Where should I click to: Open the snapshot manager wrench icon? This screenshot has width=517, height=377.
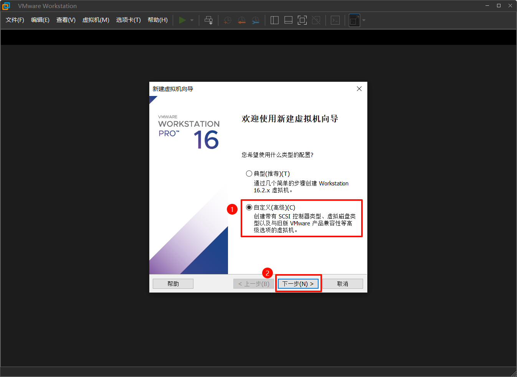coord(255,20)
